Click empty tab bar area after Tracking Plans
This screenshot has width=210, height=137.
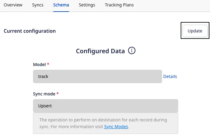(171, 6)
